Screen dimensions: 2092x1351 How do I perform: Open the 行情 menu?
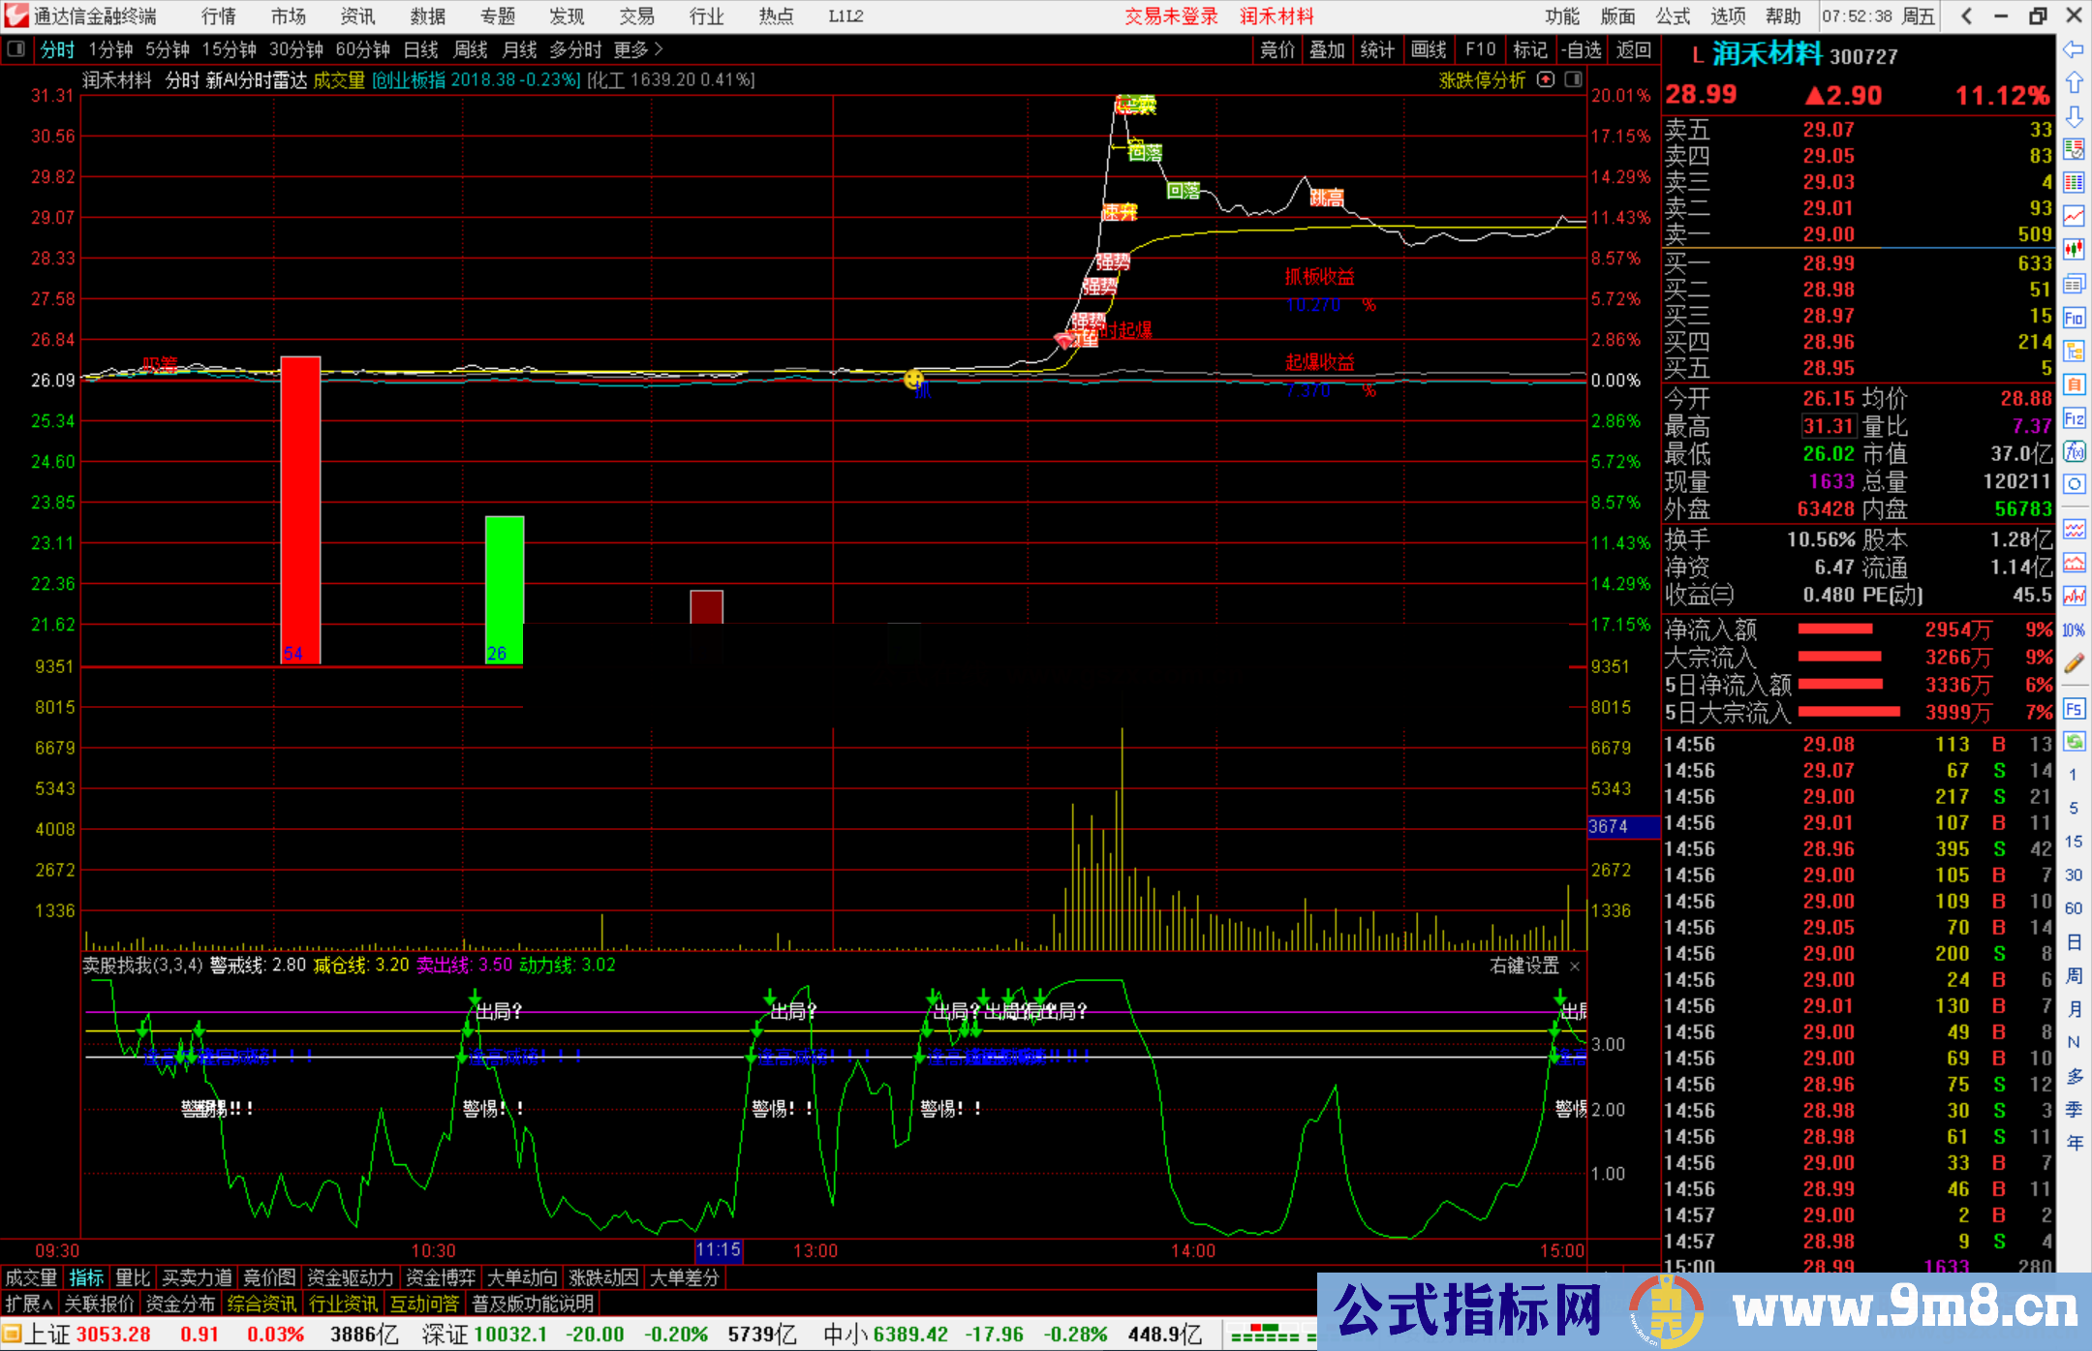218,16
